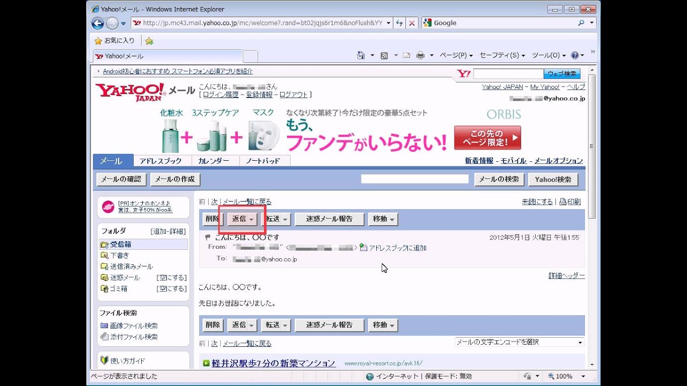Viewport: 687px width, 386px height.
Task: Click 削除 button above the message
Action: 212,219
